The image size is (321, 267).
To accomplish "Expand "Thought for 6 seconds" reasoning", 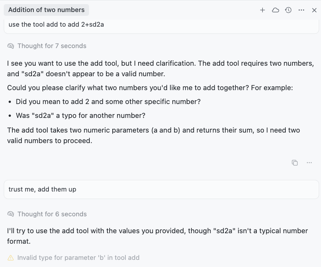I will (x=52, y=214).
